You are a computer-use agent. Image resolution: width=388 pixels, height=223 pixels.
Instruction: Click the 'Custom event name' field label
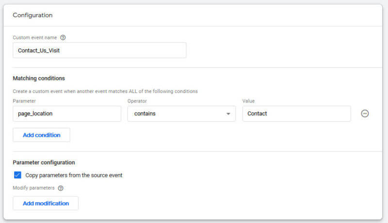pyautogui.click(x=35, y=38)
